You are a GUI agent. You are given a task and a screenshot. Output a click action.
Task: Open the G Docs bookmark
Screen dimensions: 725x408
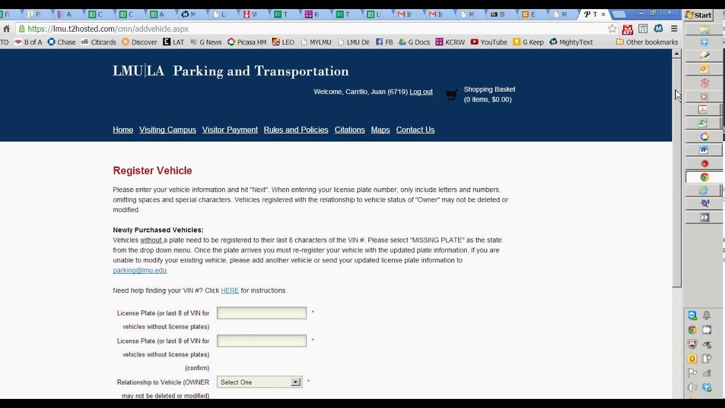click(414, 42)
